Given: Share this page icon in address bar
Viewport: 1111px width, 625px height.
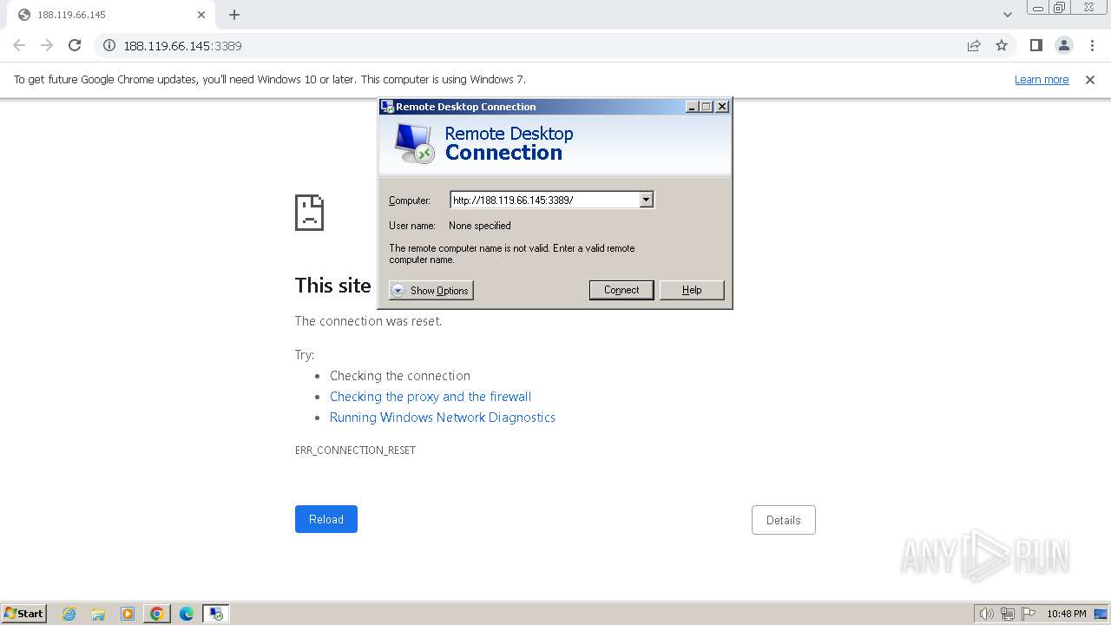Looking at the screenshot, I should coord(974,45).
